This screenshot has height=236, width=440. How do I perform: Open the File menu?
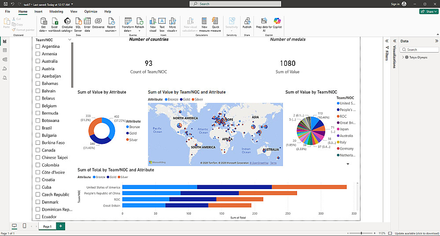7,11
